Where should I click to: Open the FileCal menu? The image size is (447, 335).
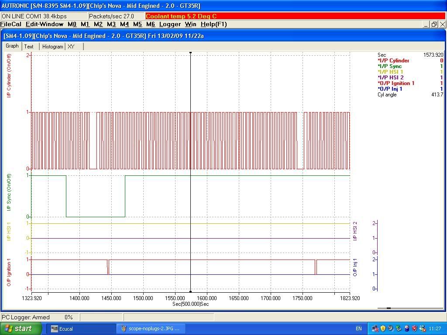click(11, 24)
